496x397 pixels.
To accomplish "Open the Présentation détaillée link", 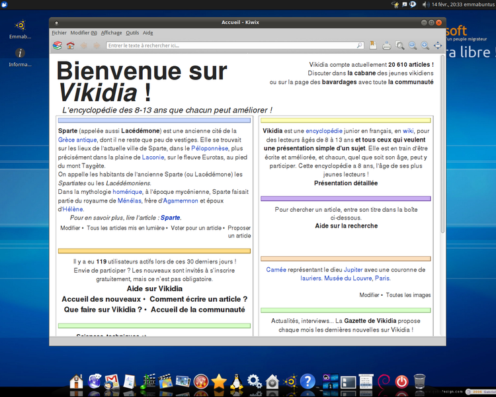I will pyautogui.click(x=346, y=183).
